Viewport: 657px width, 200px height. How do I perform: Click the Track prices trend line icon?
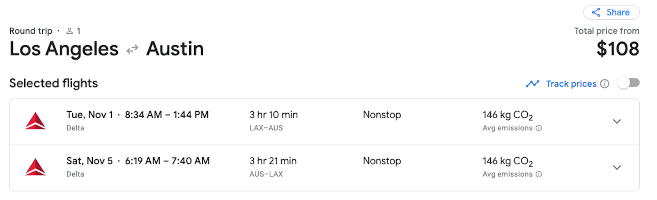[533, 84]
